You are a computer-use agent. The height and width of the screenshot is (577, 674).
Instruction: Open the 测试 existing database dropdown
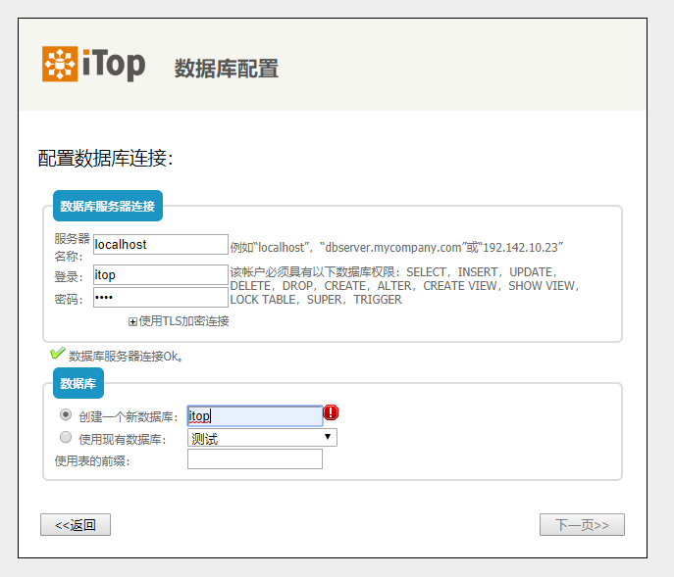point(262,438)
